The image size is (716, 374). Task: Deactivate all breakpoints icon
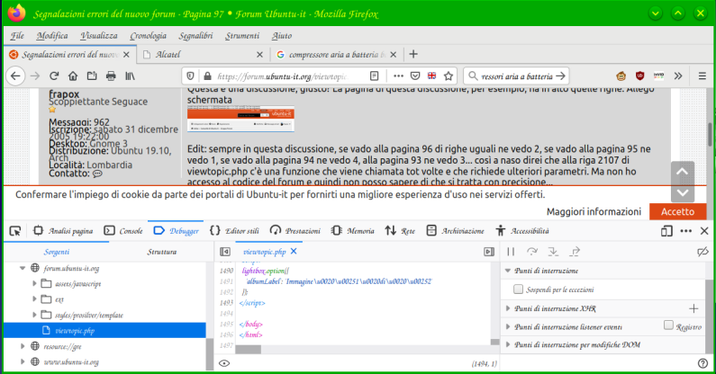click(702, 252)
